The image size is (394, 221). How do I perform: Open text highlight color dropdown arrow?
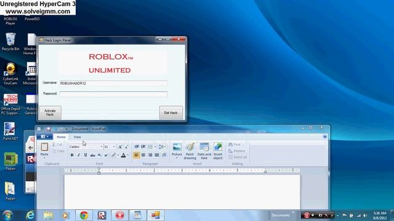click(118, 155)
